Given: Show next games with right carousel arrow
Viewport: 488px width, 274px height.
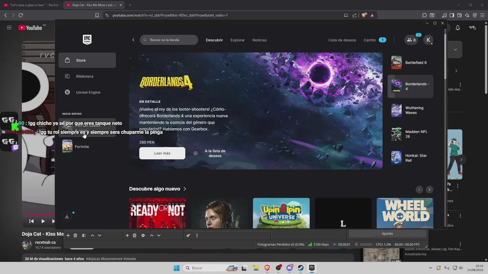Looking at the screenshot, I should pyautogui.click(x=429, y=190).
